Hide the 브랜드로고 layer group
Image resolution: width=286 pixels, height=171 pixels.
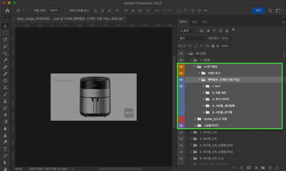pos(181,73)
